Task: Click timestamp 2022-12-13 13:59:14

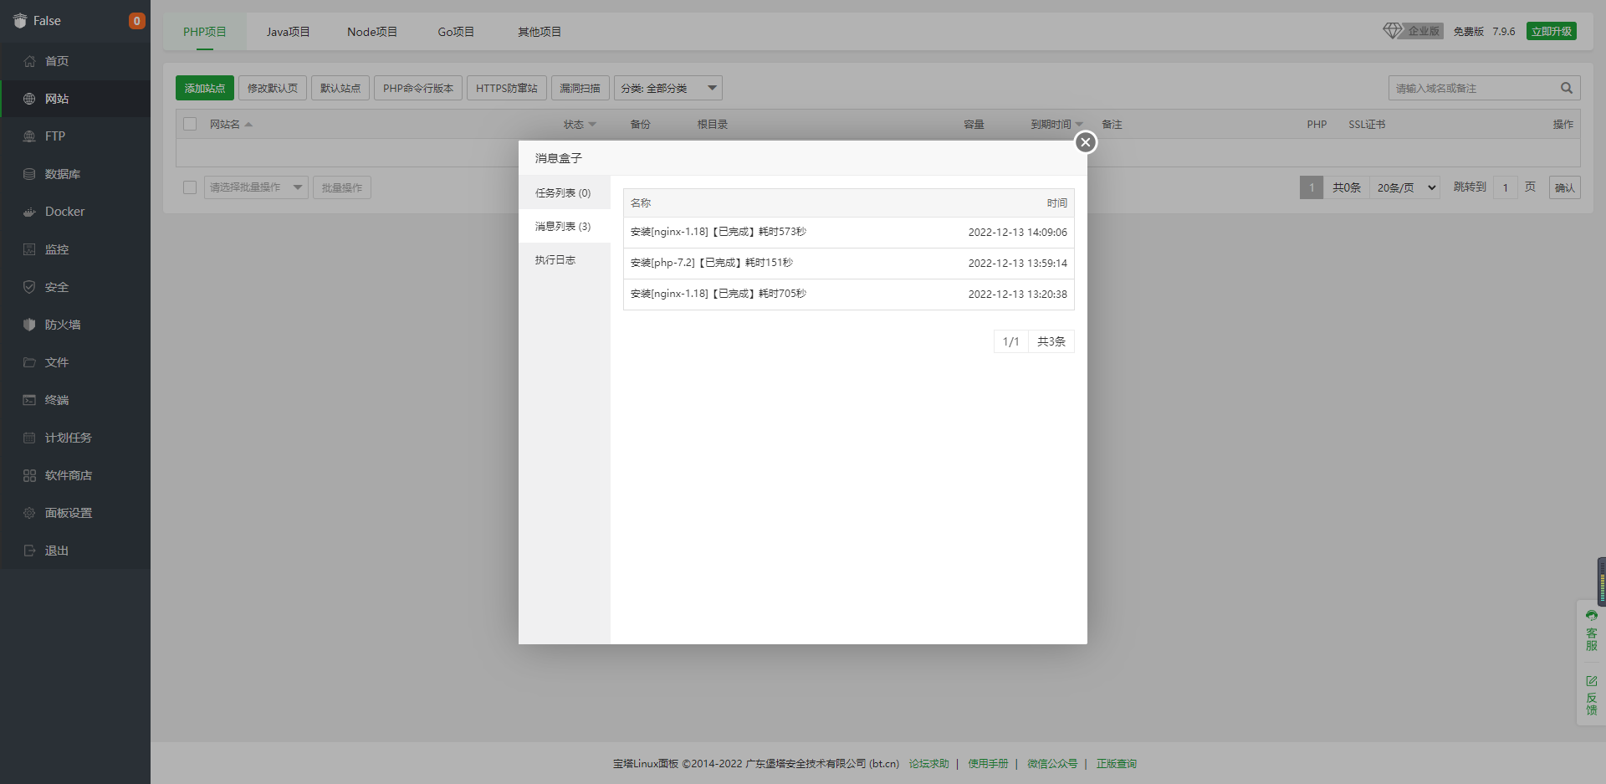Action: tap(1018, 264)
